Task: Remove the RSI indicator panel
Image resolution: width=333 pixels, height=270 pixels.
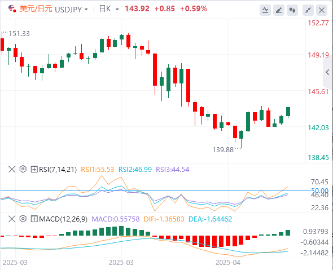Action: pyautogui.click(x=12, y=169)
